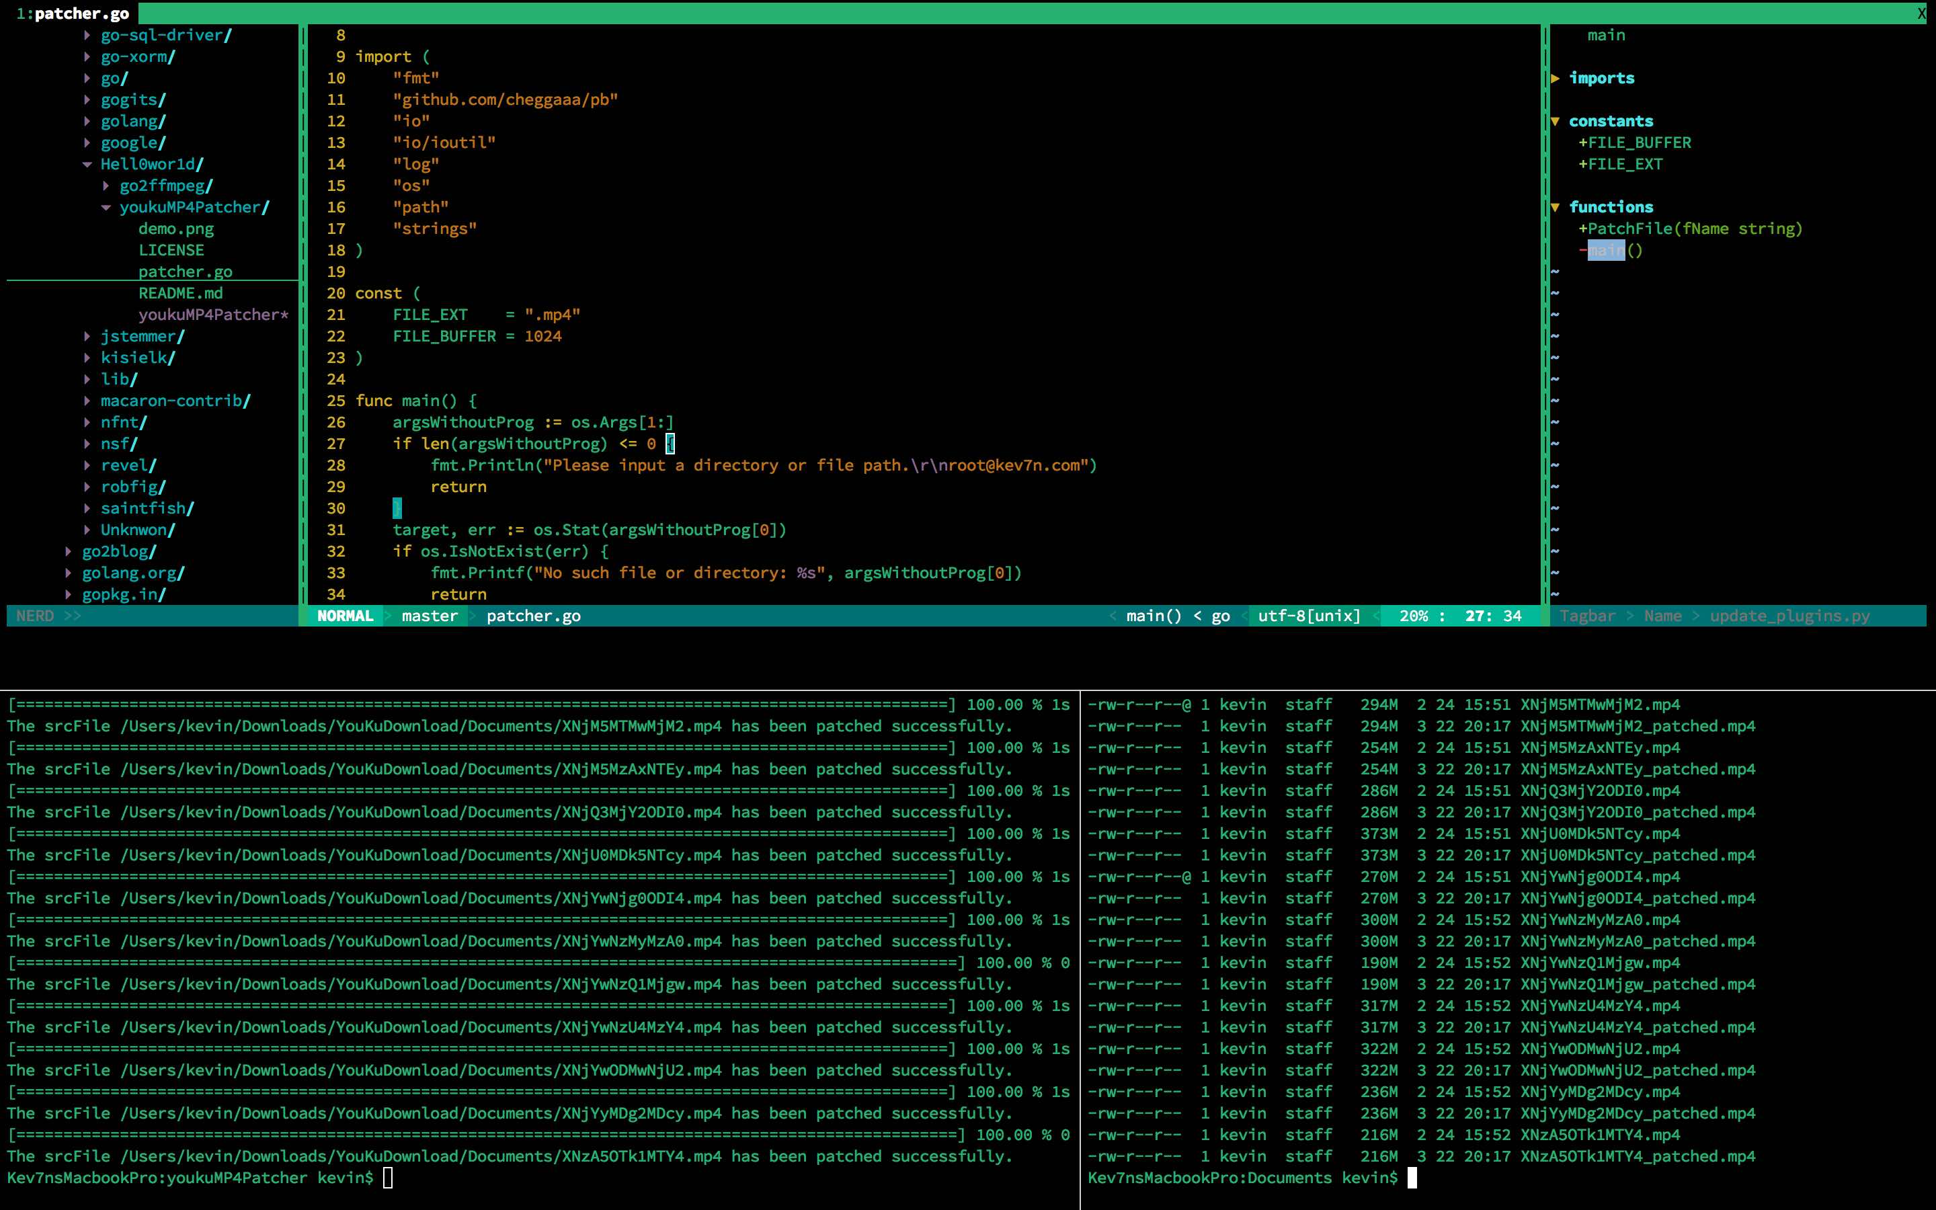Collapse the constants section triangle in Tagbar
This screenshot has width=1936, height=1210.
pos(1556,122)
